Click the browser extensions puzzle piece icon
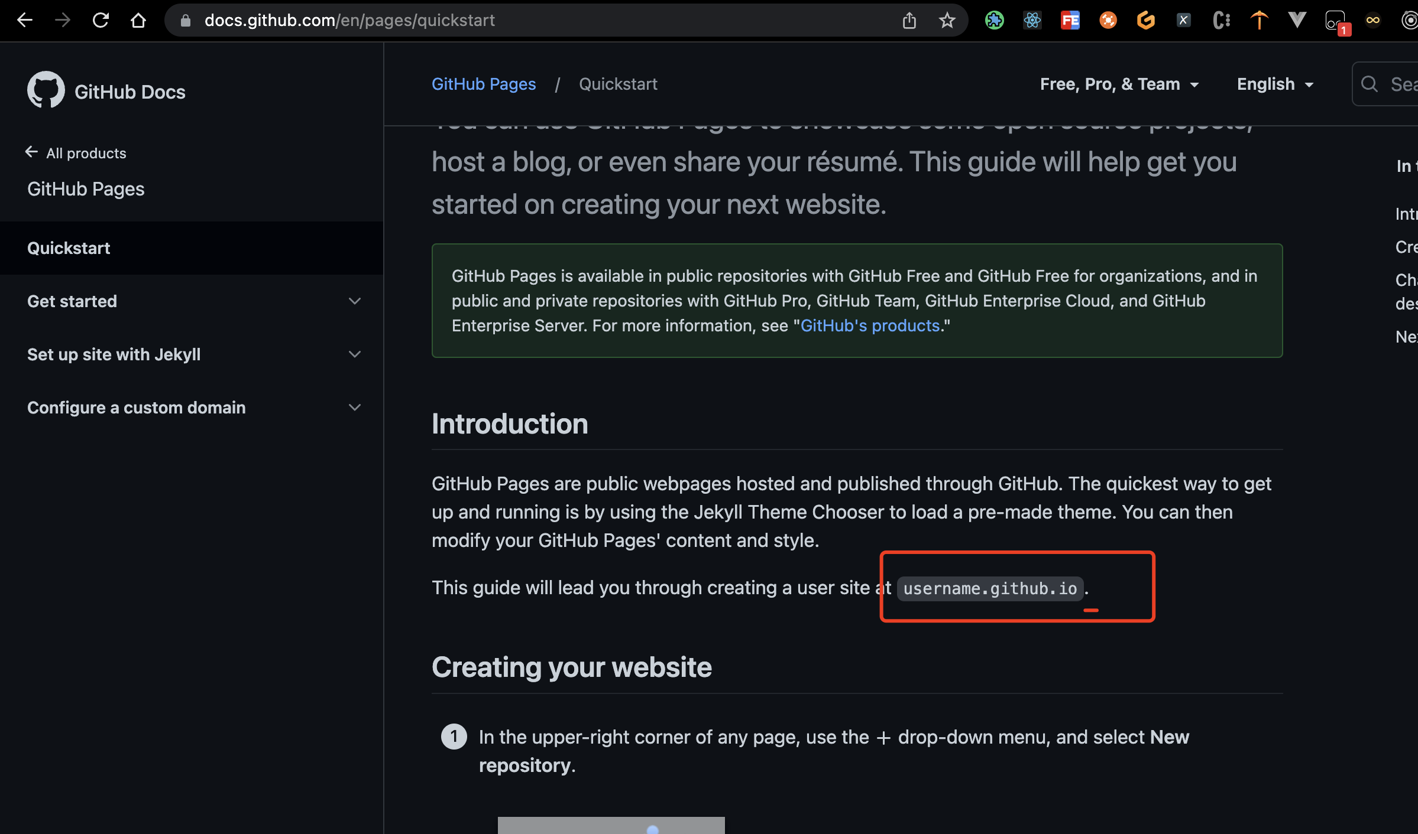The width and height of the screenshot is (1418, 834). [x=994, y=20]
